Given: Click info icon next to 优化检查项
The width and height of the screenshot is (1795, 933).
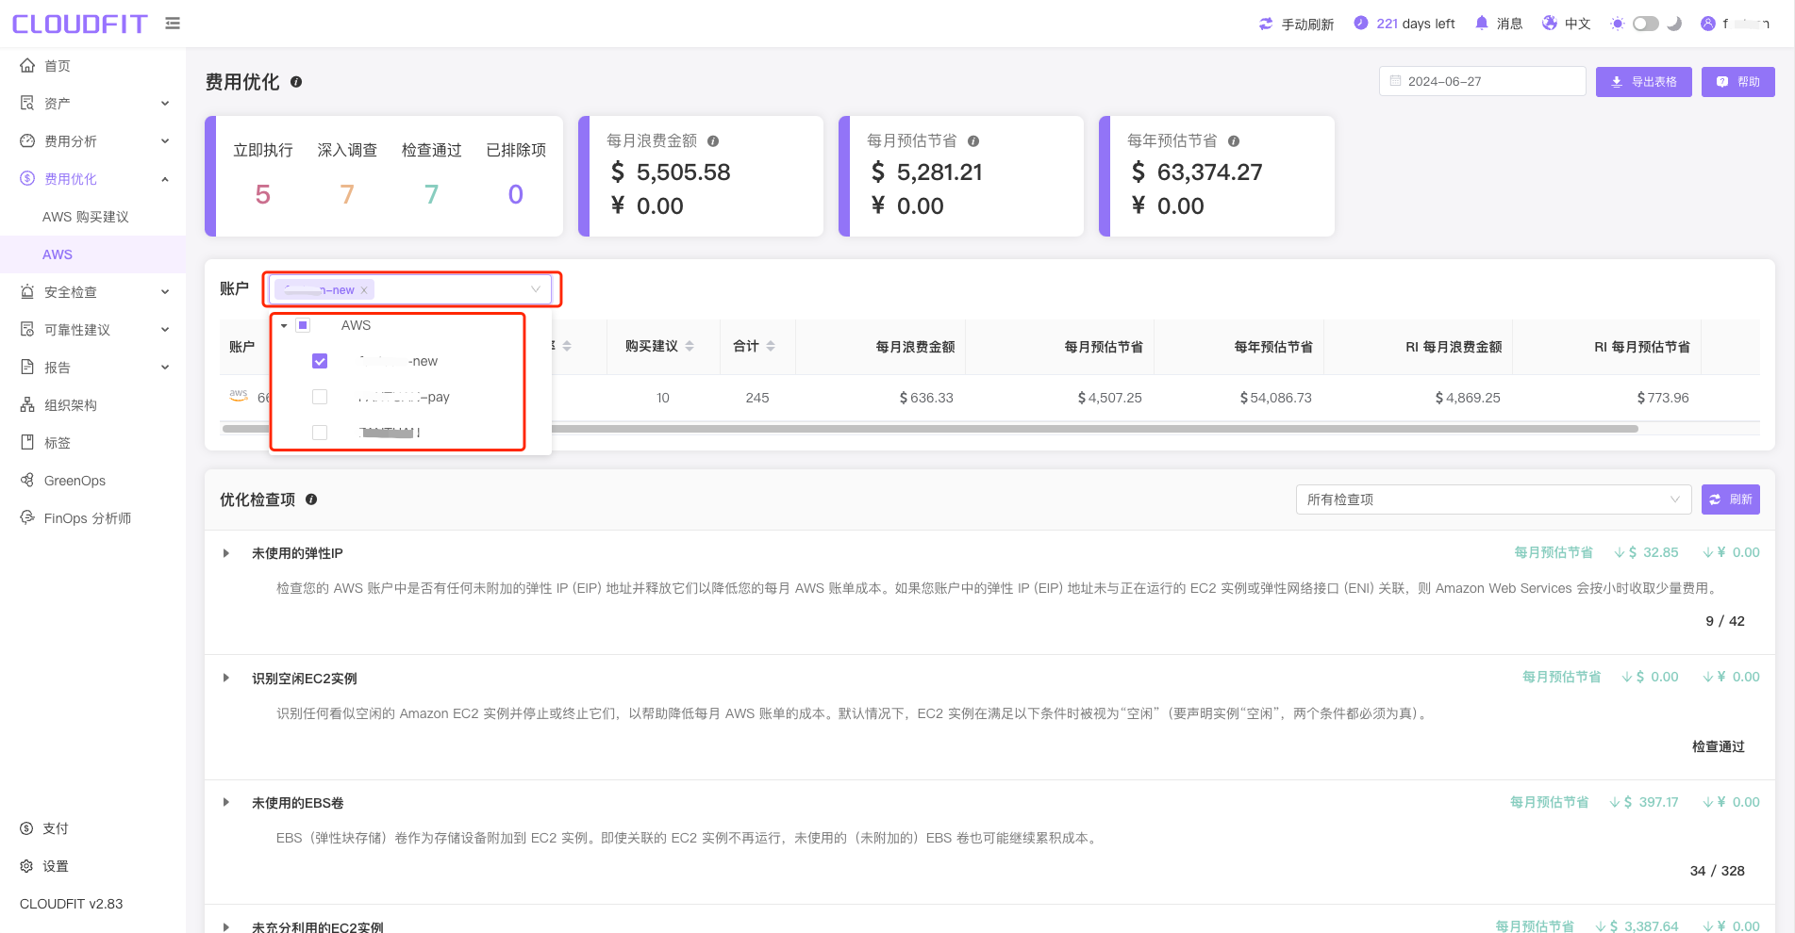Looking at the screenshot, I should 311,499.
